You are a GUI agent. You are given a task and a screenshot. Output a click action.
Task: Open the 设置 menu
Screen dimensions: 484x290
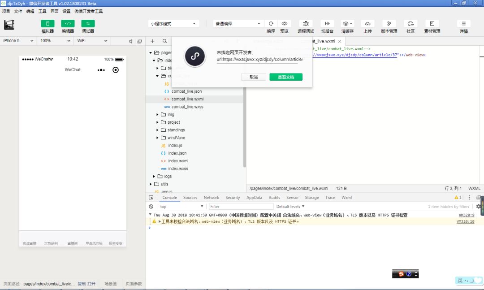pos(66,11)
